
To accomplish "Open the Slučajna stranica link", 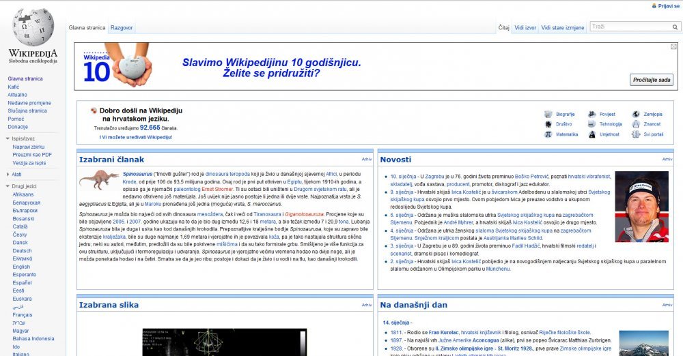I will [27, 111].
